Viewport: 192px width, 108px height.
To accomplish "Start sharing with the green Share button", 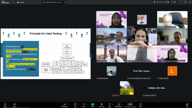I will click(x=93, y=104).
